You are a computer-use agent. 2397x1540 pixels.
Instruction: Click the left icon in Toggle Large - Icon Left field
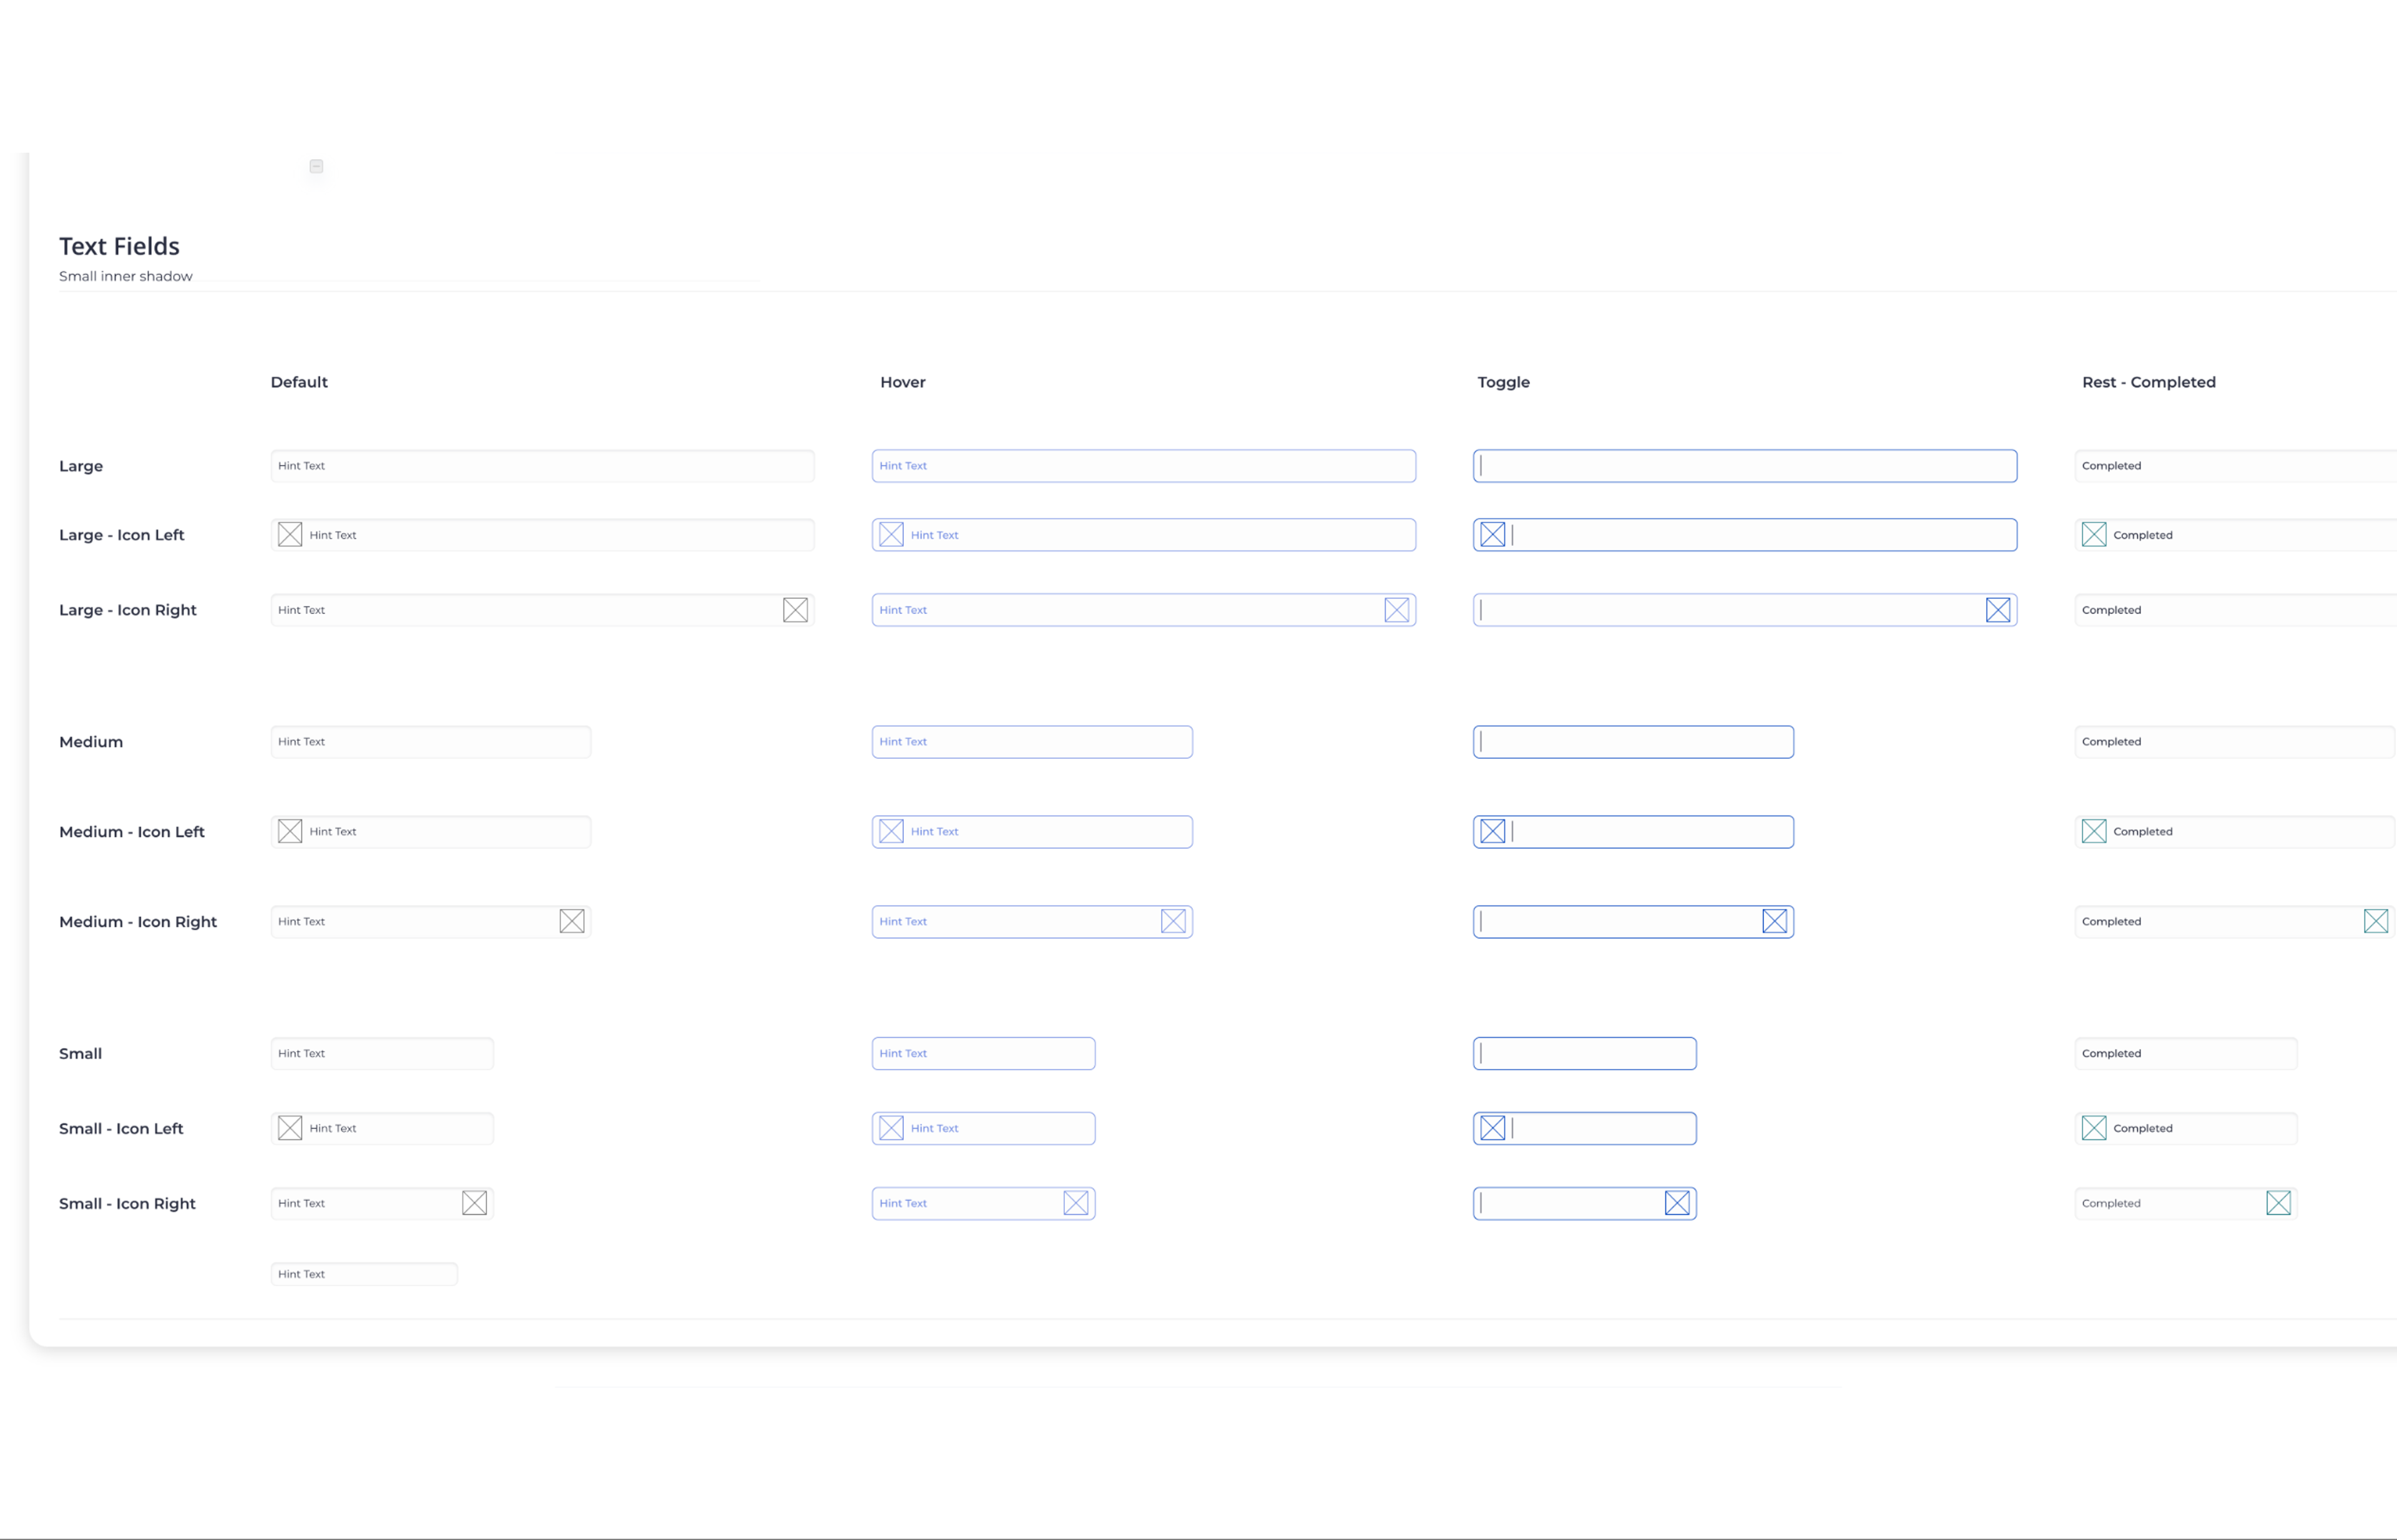tap(1493, 535)
